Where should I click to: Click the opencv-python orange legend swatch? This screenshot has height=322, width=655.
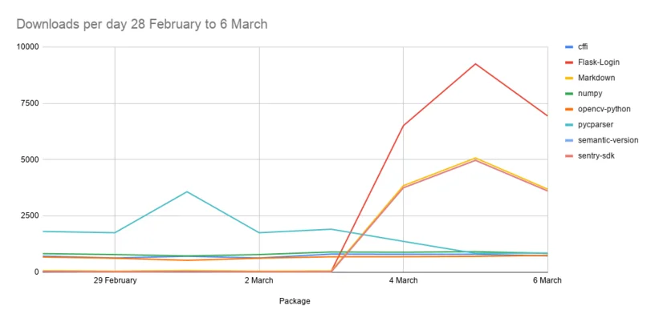(568, 109)
